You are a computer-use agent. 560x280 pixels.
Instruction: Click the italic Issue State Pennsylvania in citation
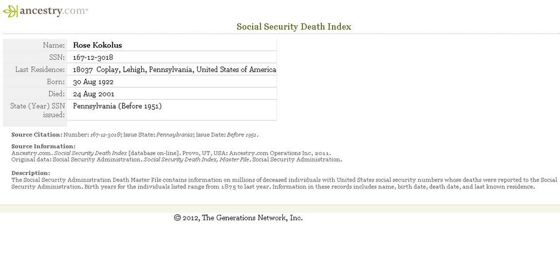point(175,135)
